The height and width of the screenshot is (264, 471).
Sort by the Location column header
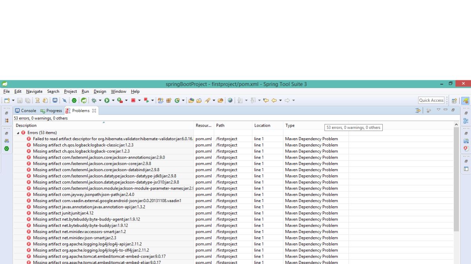pyautogui.click(x=268, y=125)
